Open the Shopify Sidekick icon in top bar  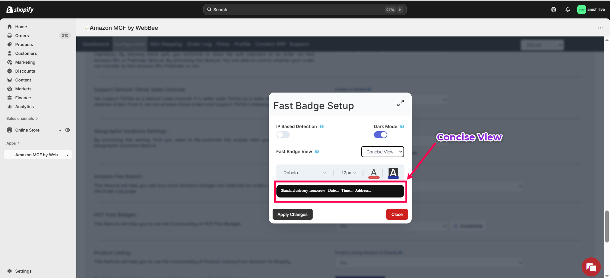click(x=553, y=10)
